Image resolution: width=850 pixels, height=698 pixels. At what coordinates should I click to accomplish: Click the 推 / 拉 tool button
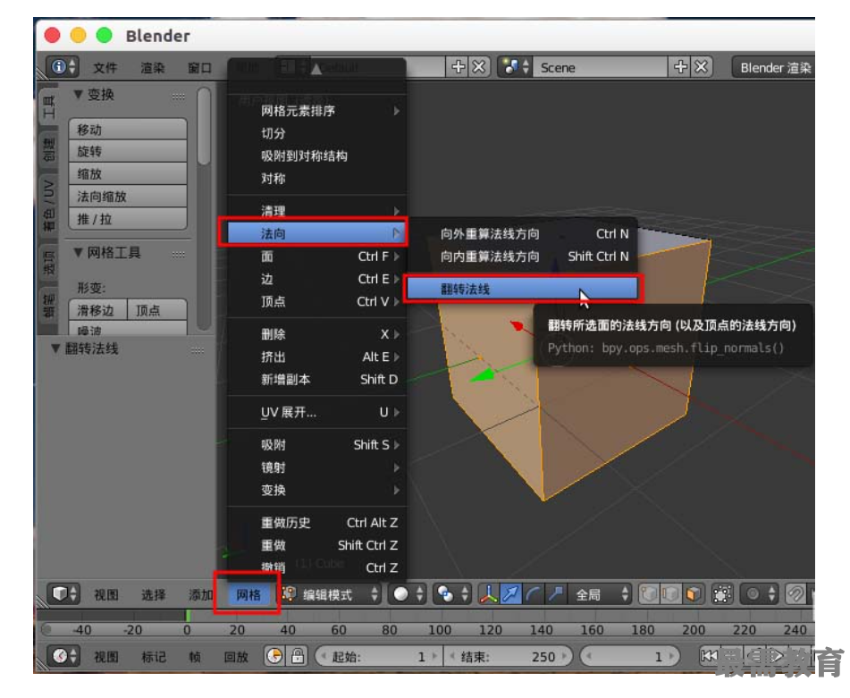pyautogui.click(x=128, y=218)
